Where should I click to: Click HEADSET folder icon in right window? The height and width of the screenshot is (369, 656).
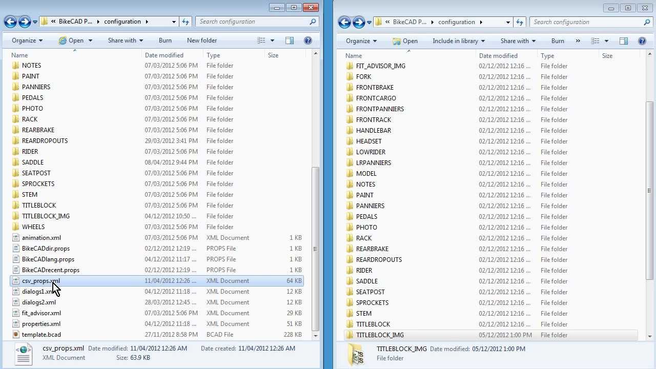(350, 141)
